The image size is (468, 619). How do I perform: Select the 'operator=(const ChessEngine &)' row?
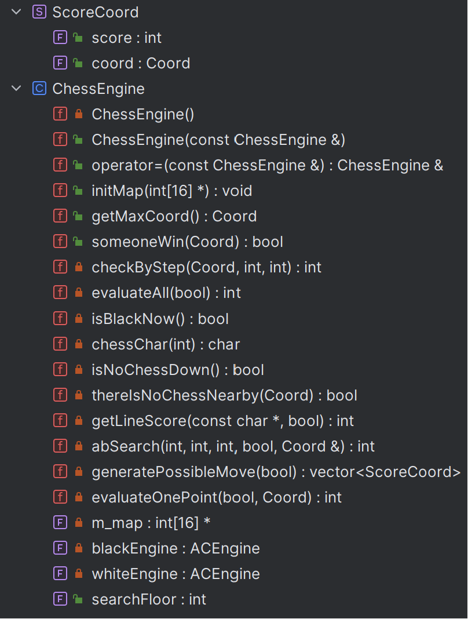click(267, 165)
